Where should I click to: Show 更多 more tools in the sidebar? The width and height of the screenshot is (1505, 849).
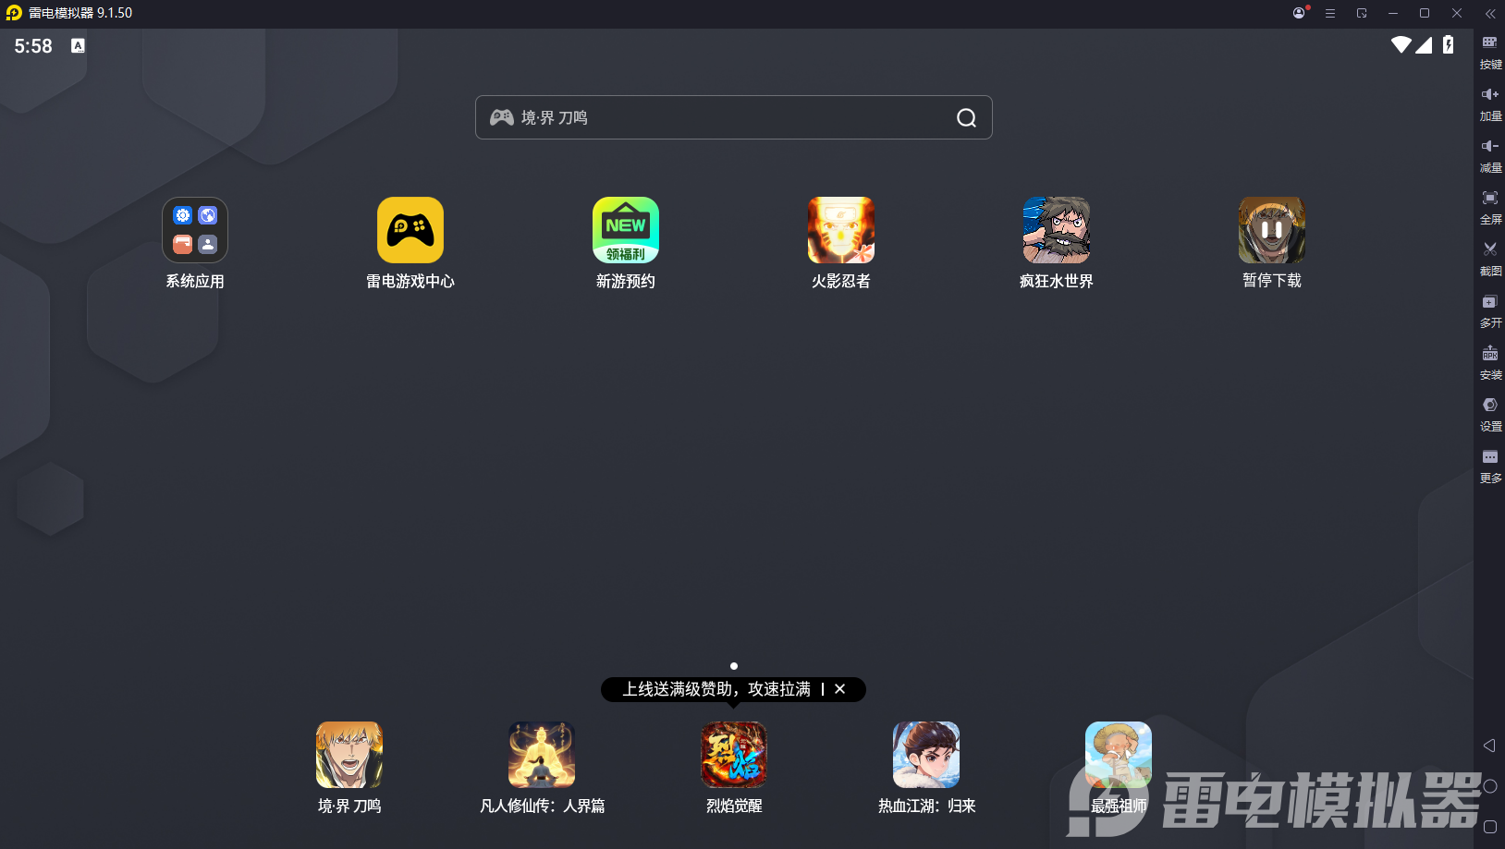[x=1490, y=467]
